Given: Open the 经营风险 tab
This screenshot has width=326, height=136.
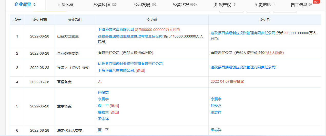Looking at the screenshot, I should (105, 5).
